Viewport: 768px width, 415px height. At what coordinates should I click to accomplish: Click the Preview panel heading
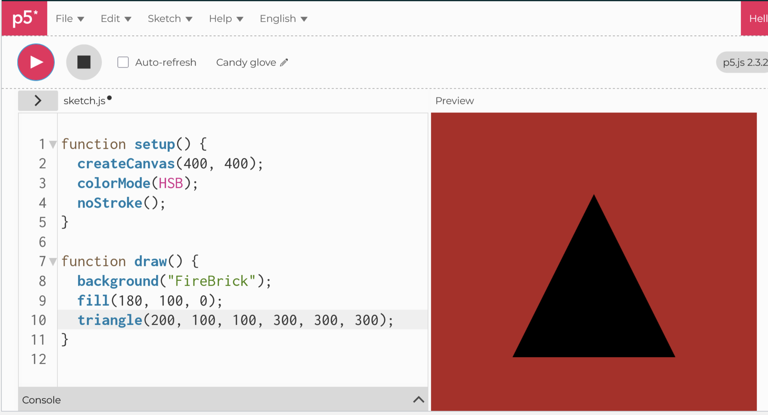click(x=454, y=101)
